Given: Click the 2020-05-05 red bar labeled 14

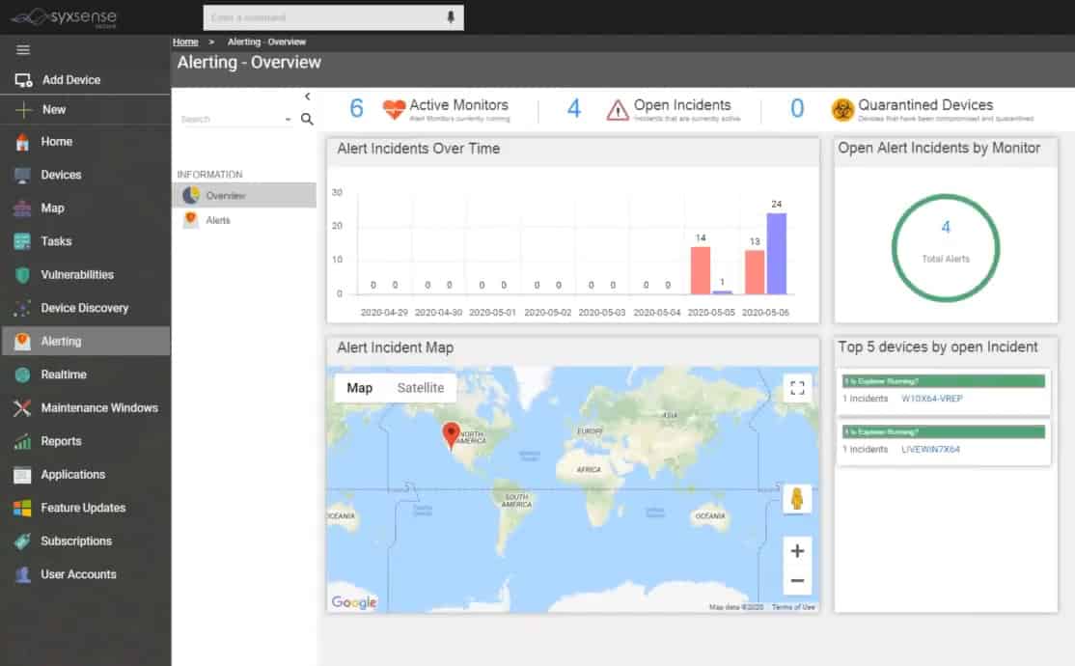Looking at the screenshot, I should click(700, 270).
